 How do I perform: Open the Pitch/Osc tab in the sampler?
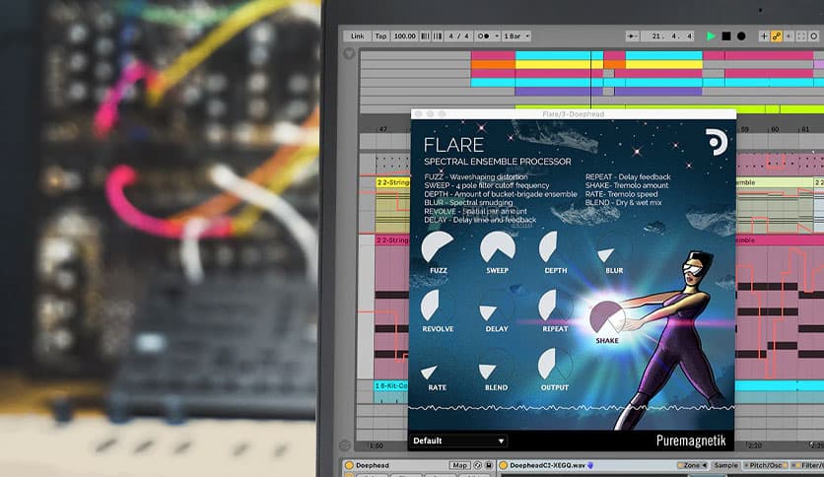click(x=766, y=465)
